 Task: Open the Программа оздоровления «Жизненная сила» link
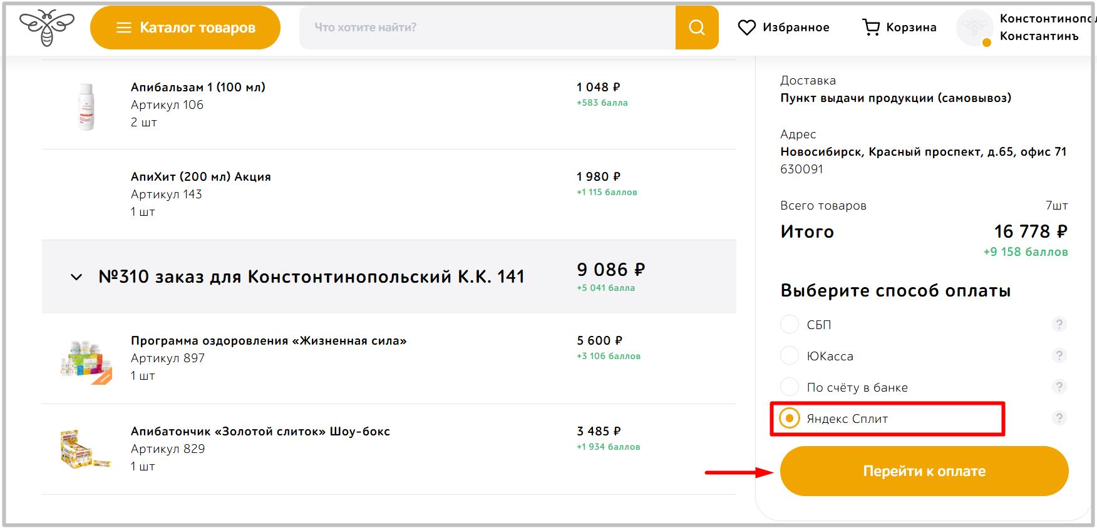point(269,341)
